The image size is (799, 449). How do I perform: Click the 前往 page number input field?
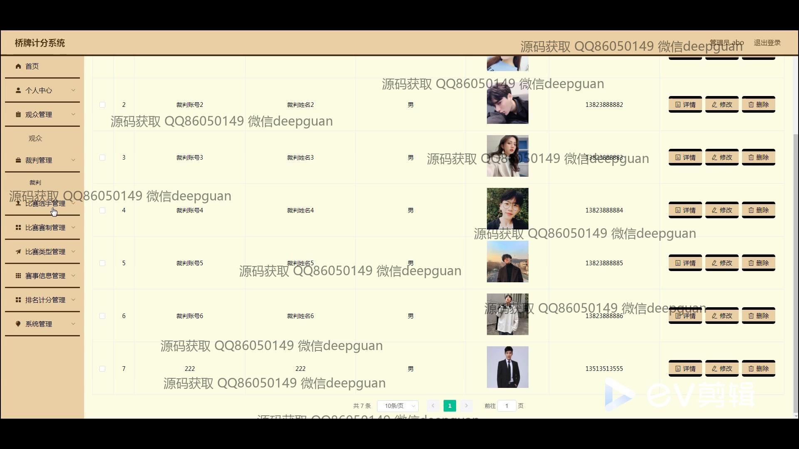click(x=506, y=406)
